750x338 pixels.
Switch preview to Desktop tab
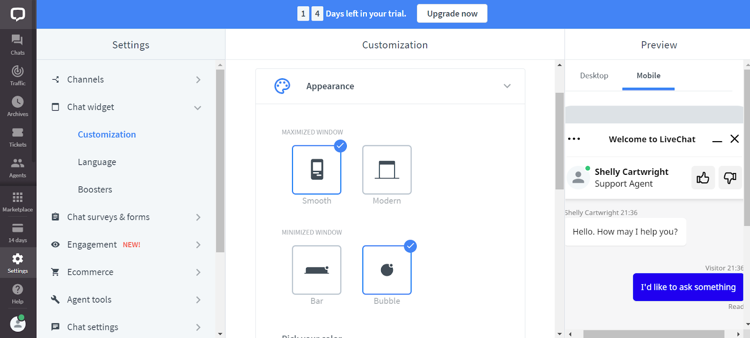pyautogui.click(x=594, y=75)
